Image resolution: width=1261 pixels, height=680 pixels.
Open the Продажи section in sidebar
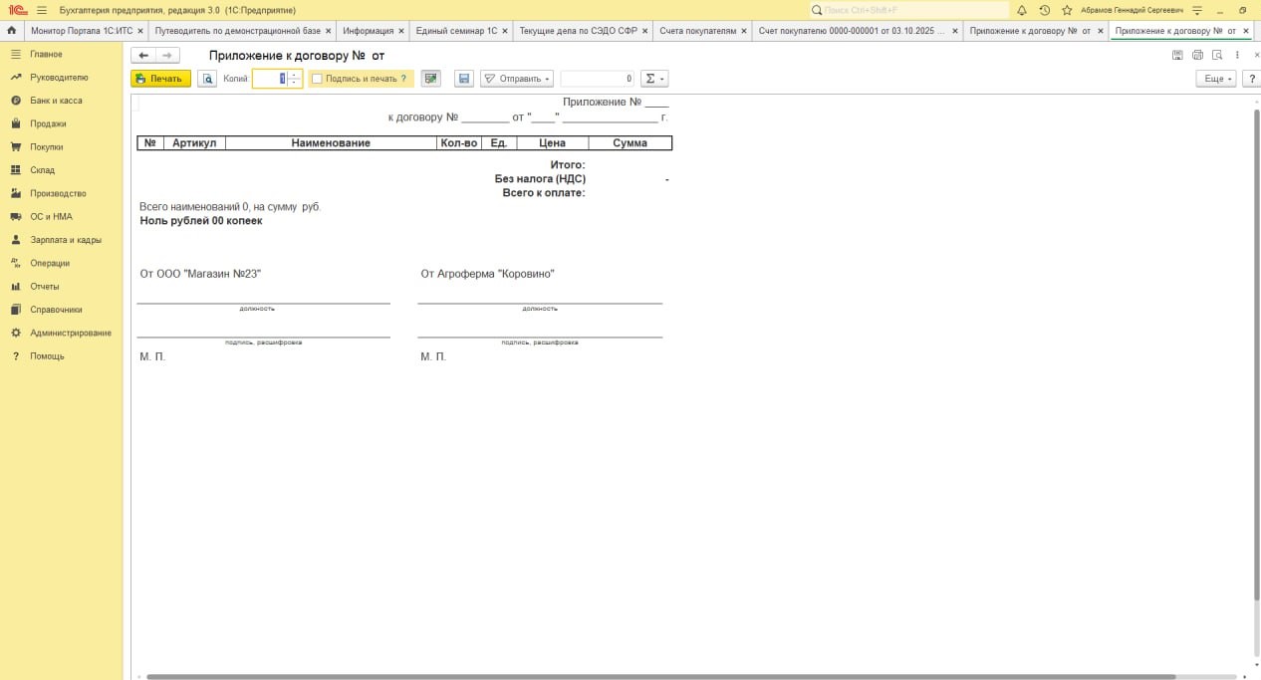(48, 123)
